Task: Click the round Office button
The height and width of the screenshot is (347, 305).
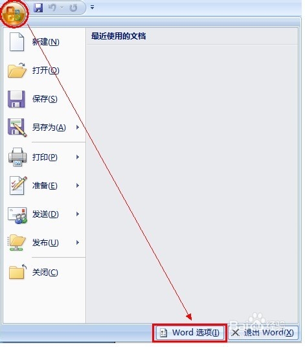Action: tap(15, 14)
